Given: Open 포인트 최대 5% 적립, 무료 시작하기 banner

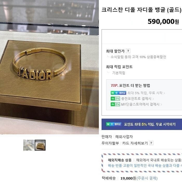Looking at the screenshot, I should click(142, 124).
